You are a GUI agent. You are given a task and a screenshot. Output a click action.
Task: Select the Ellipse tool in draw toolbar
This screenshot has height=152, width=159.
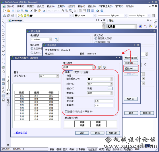(3, 59)
